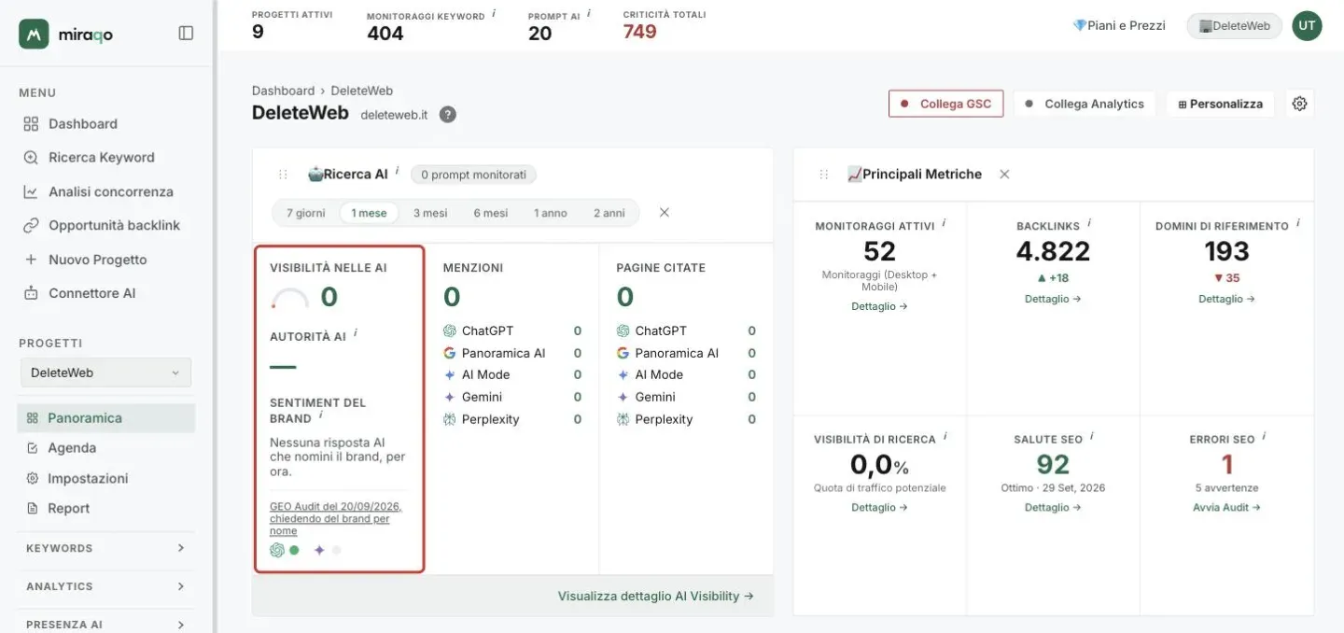Screen dimensions: 1344x633
Task: Click the DeleteWeb account pill button
Action: [1233, 26]
